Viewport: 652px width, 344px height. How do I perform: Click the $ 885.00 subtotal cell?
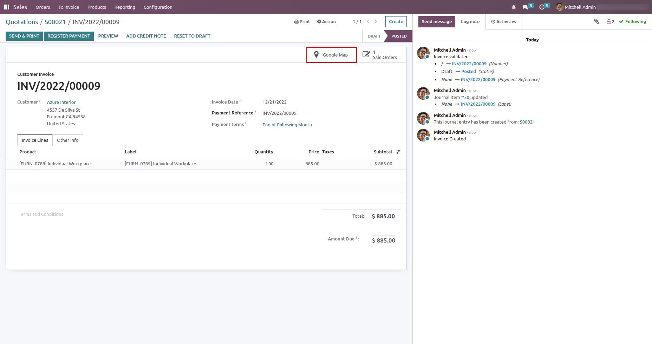pos(383,164)
